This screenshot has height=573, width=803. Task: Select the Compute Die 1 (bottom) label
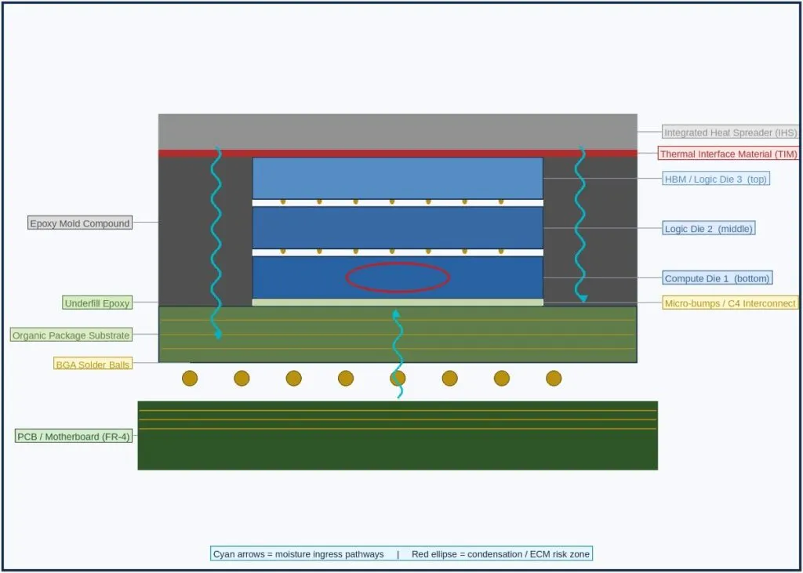pos(717,278)
